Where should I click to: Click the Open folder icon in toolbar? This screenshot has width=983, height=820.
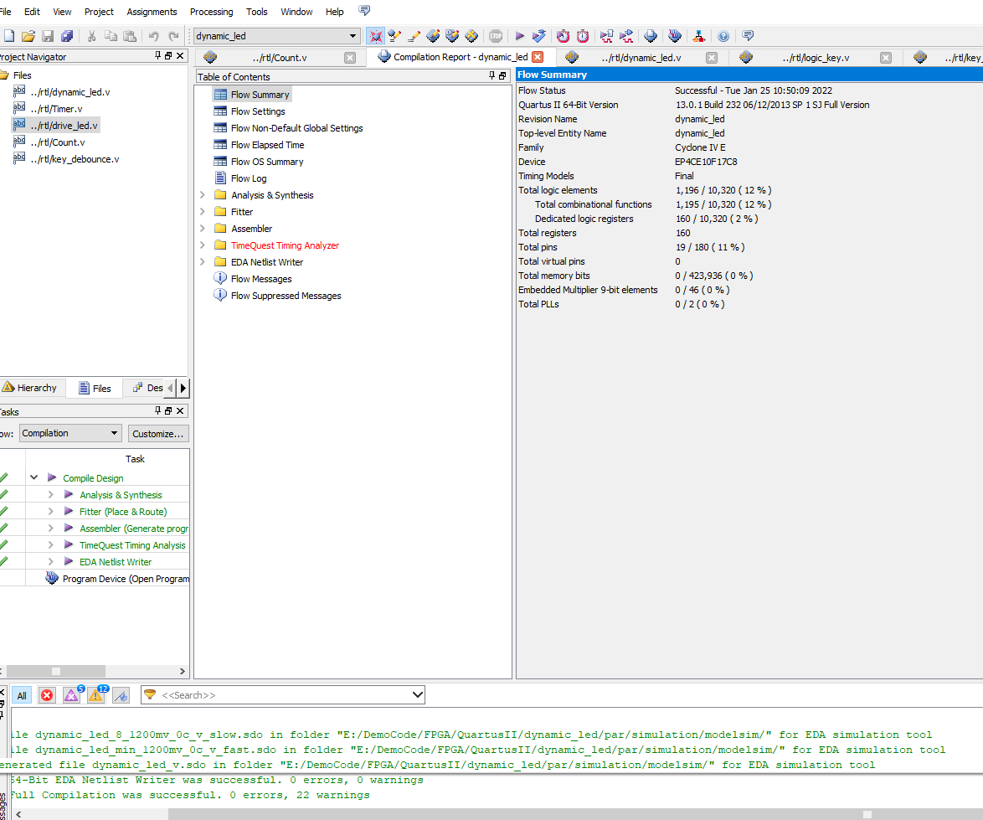click(28, 36)
